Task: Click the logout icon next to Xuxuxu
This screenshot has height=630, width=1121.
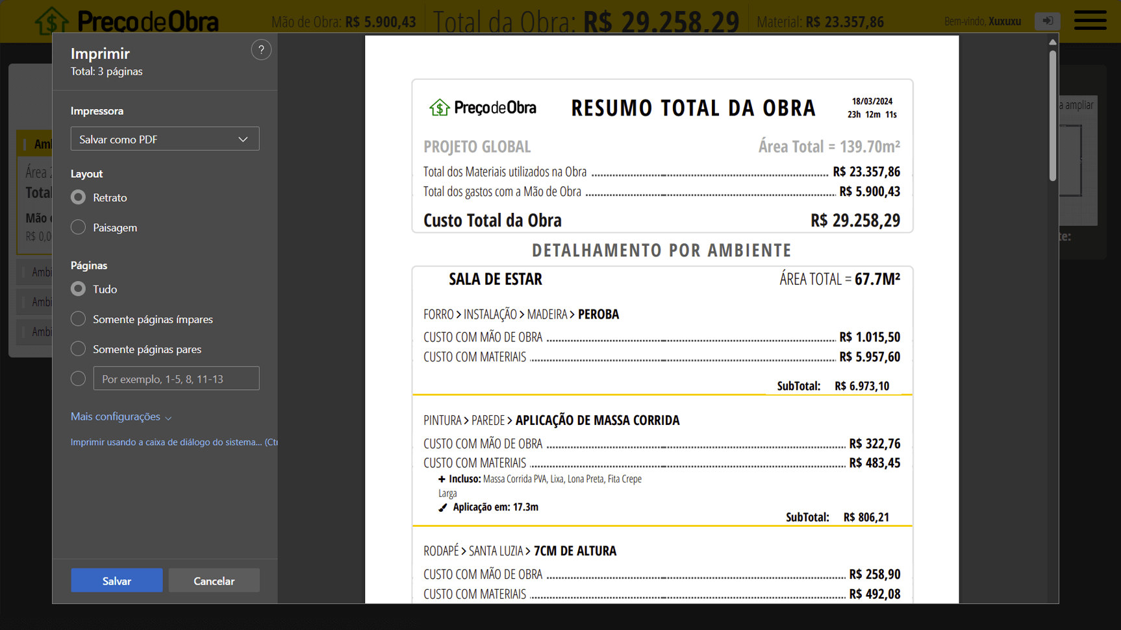Action: 1047,20
